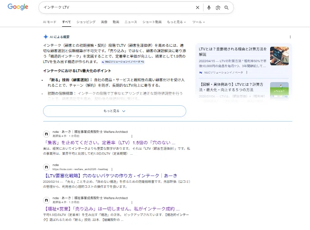This screenshot has width=310, height=230.
Task: Click note favicon of 福祉×営業 result
Action: 46,200
